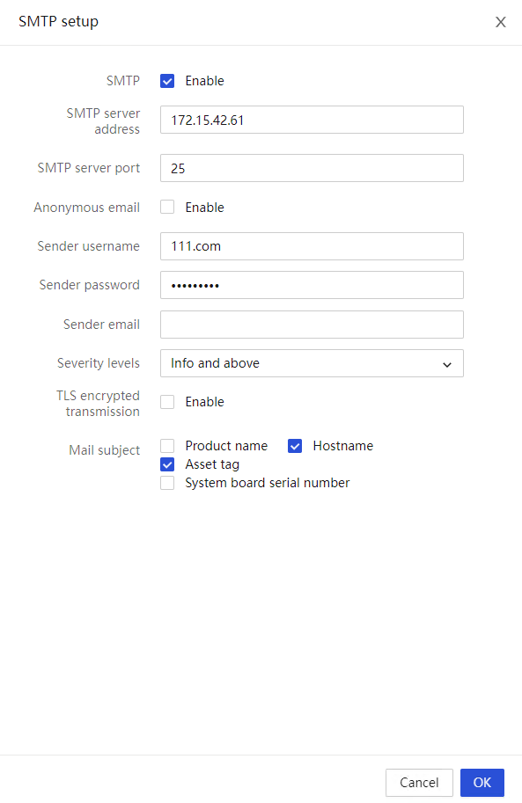Click the 'Severity levels' label text
Viewport: 522px width, 803px height.
[99, 363]
